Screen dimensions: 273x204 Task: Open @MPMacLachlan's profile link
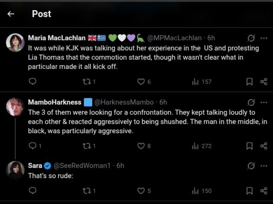(173, 38)
